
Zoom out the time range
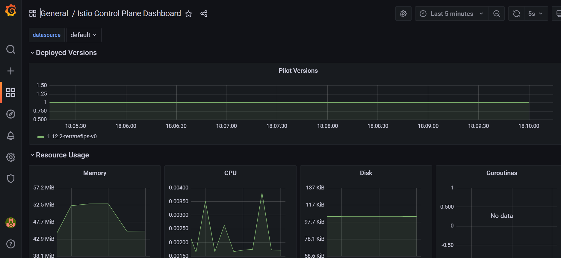coord(497,13)
